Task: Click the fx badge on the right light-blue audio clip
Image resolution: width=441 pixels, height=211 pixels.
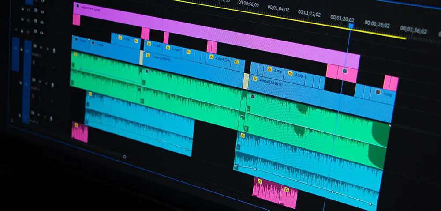Action: pos(243,136)
